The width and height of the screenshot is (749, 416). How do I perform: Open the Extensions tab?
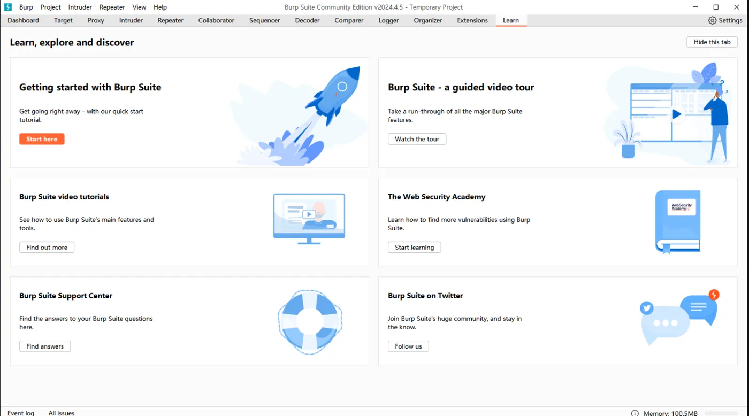tap(472, 20)
